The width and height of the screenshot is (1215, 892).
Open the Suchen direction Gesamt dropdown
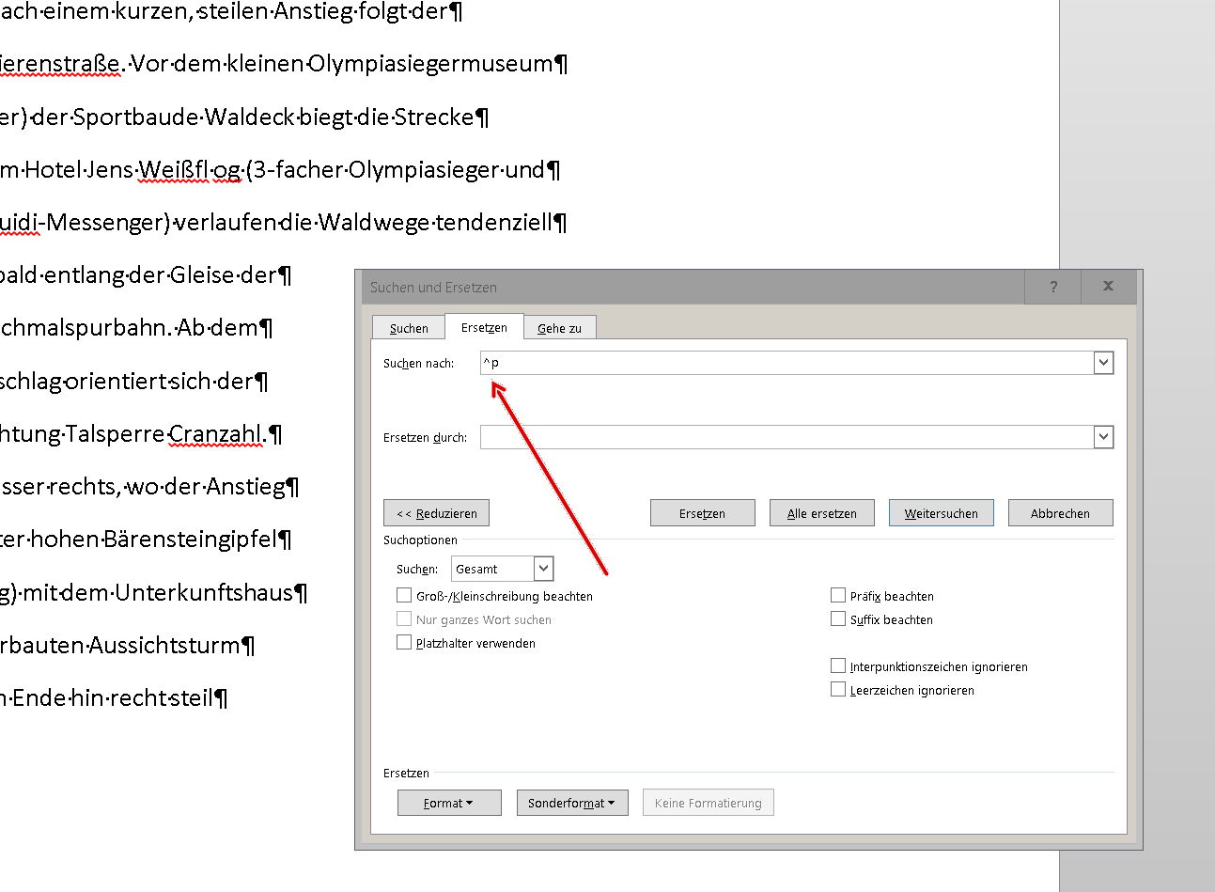pos(503,569)
